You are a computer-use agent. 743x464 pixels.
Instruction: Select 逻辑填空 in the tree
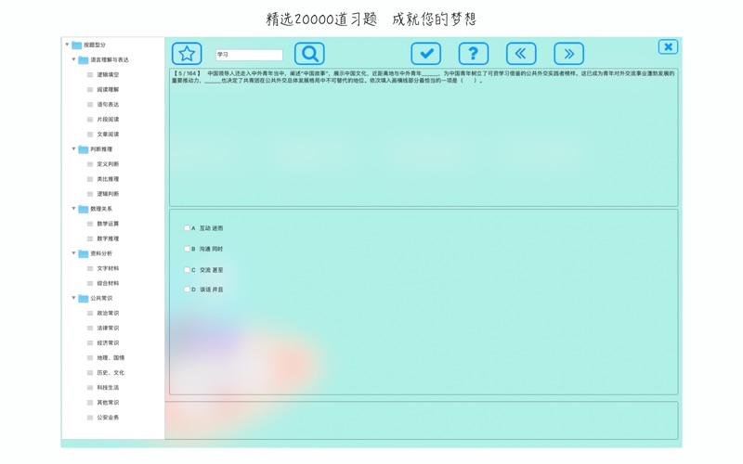click(x=108, y=75)
